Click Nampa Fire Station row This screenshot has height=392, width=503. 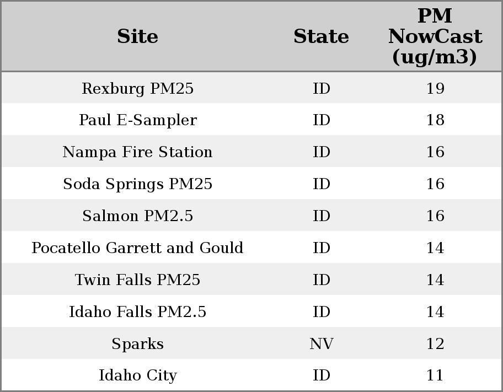click(137, 152)
